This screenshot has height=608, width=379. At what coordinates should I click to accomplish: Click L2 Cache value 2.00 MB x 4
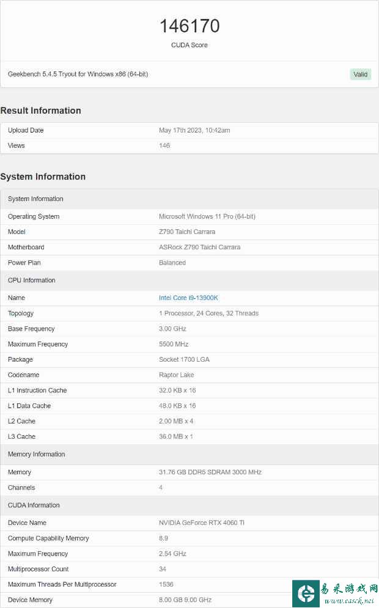coord(176,421)
